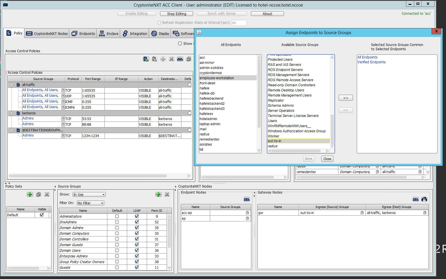
Task: Collapse the kerberos policy tree node
Action: click(12, 113)
